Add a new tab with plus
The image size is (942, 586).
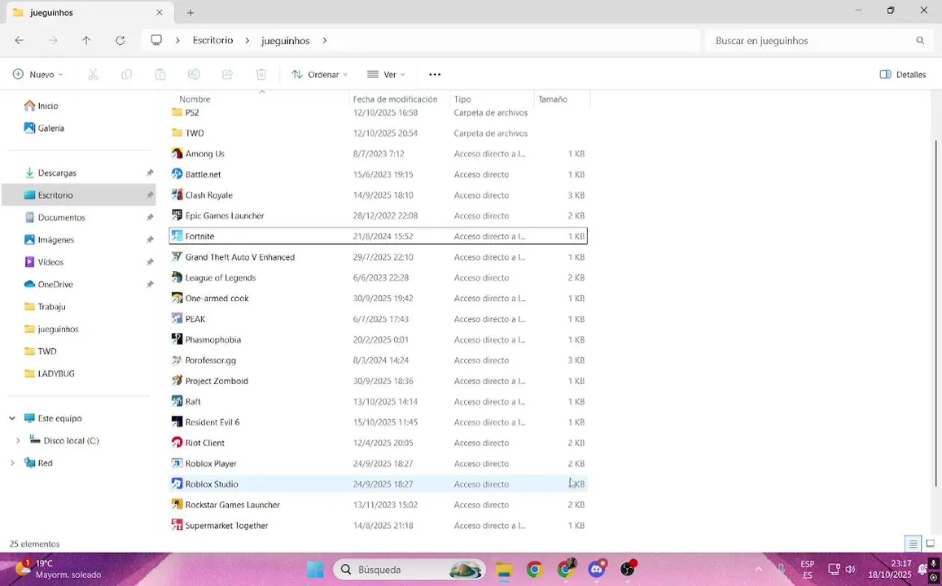click(191, 12)
